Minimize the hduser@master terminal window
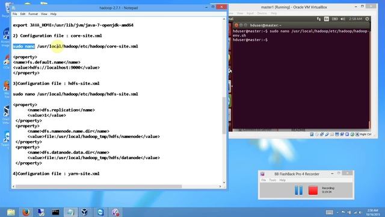385x217 pixels. tap(241, 25)
